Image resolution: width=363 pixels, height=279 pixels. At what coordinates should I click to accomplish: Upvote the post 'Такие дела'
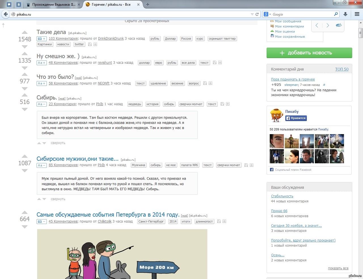pos(25,32)
